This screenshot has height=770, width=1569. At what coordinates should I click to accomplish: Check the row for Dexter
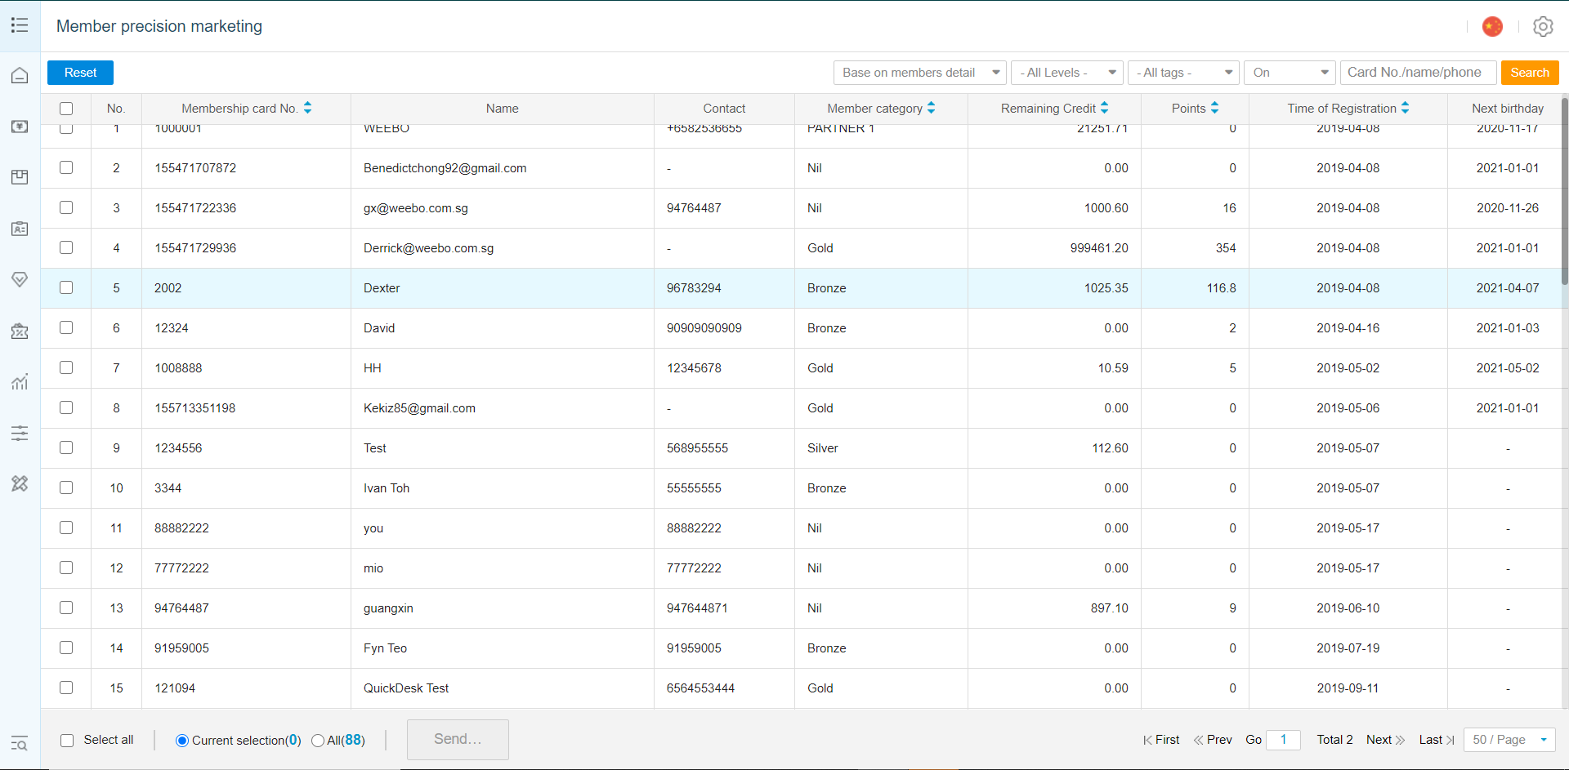(66, 287)
